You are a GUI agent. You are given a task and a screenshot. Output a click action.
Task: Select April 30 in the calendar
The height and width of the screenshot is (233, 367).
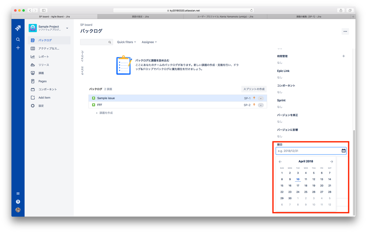point(290,199)
